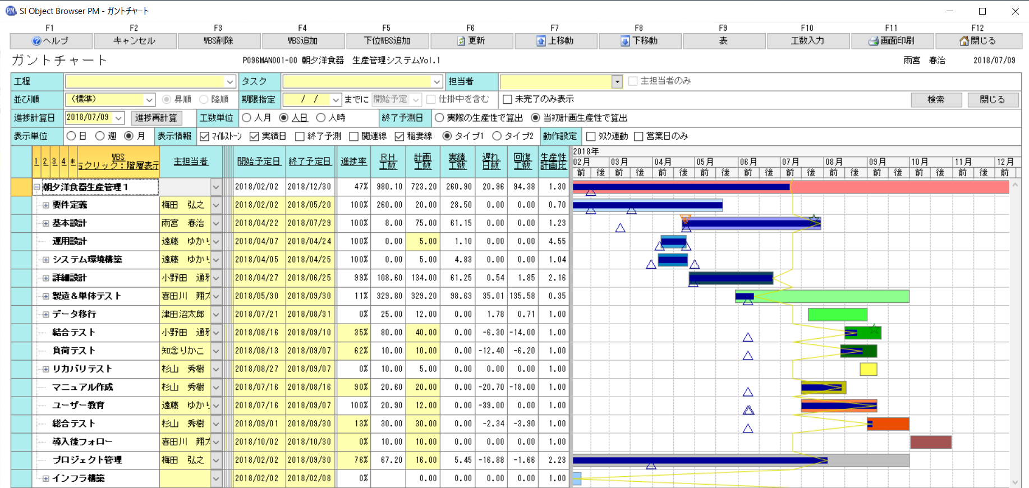1029x488 pixels.
Task: Toggle the マイルストーン checkbox
Action: 204,136
